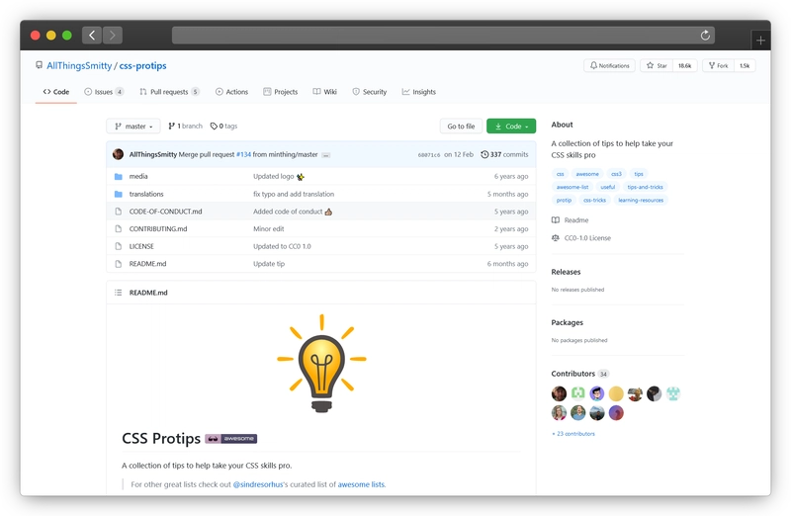
Task: Open first contributor avatar in Contributors
Action: tap(559, 393)
